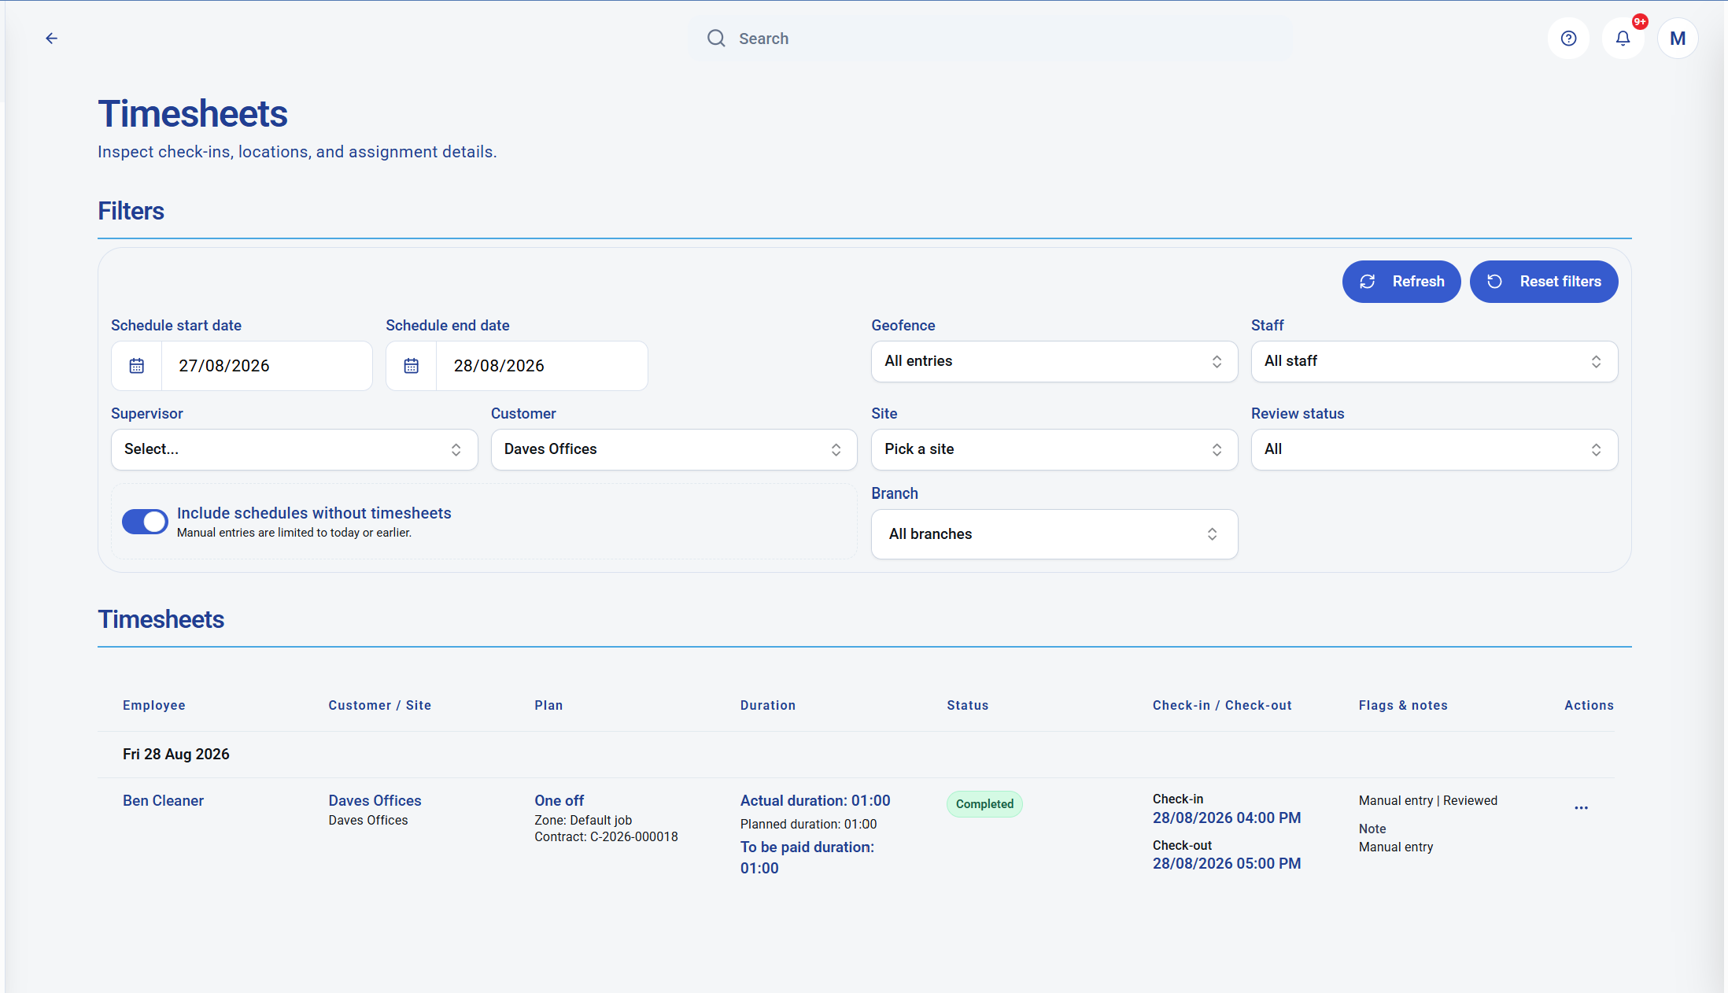Click the Check-in / Check-out column header
The height and width of the screenshot is (993, 1728).
[1222, 705]
